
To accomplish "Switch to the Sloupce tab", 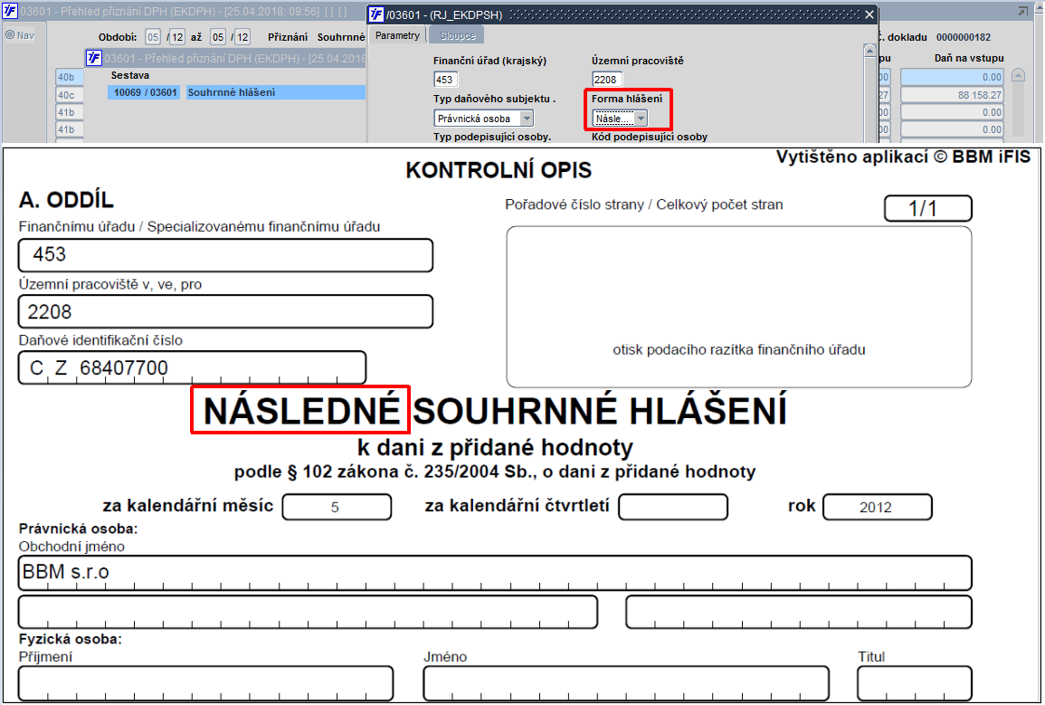I will click(x=457, y=36).
